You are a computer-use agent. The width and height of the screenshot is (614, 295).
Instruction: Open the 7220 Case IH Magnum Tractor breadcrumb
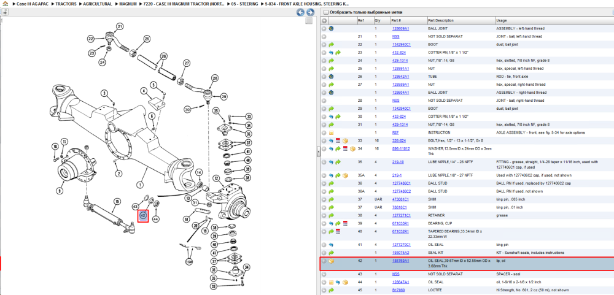184,4
